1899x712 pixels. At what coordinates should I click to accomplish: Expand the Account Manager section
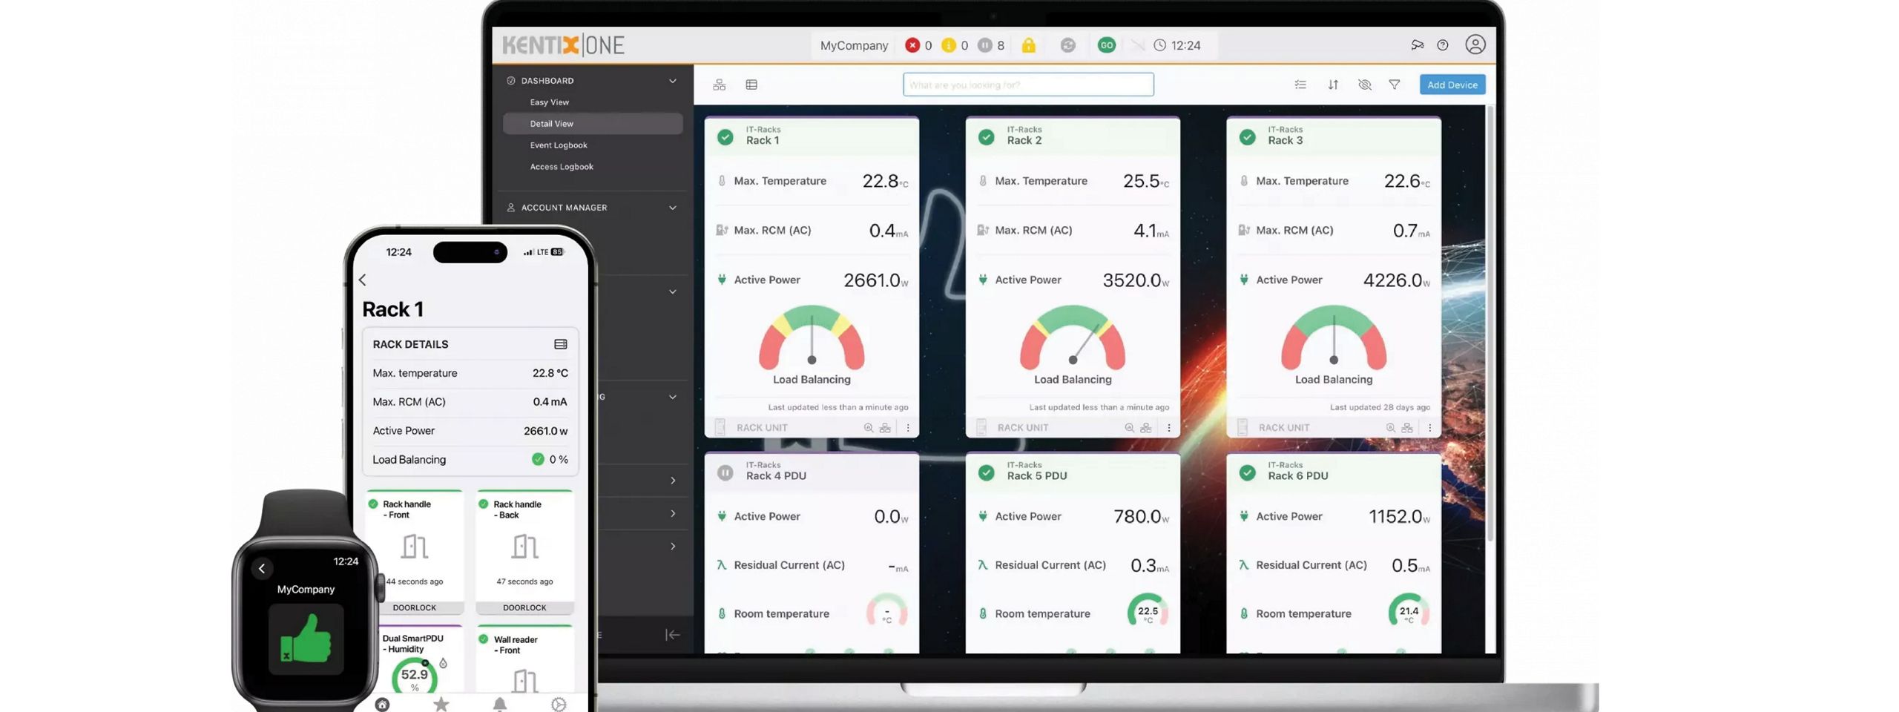click(x=672, y=208)
